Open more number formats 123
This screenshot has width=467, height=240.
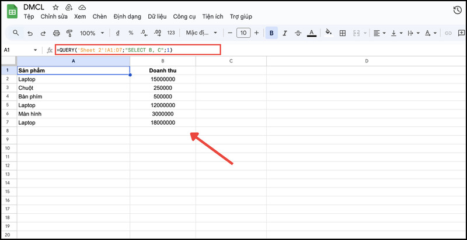pos(171,33)
